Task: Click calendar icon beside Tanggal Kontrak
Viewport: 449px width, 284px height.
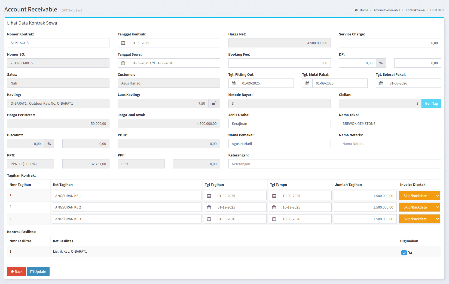Action: 123,43
